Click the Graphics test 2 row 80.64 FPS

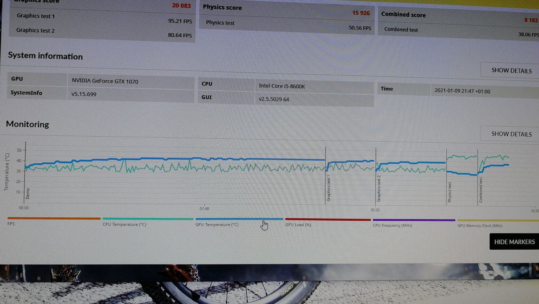[101, 32]
